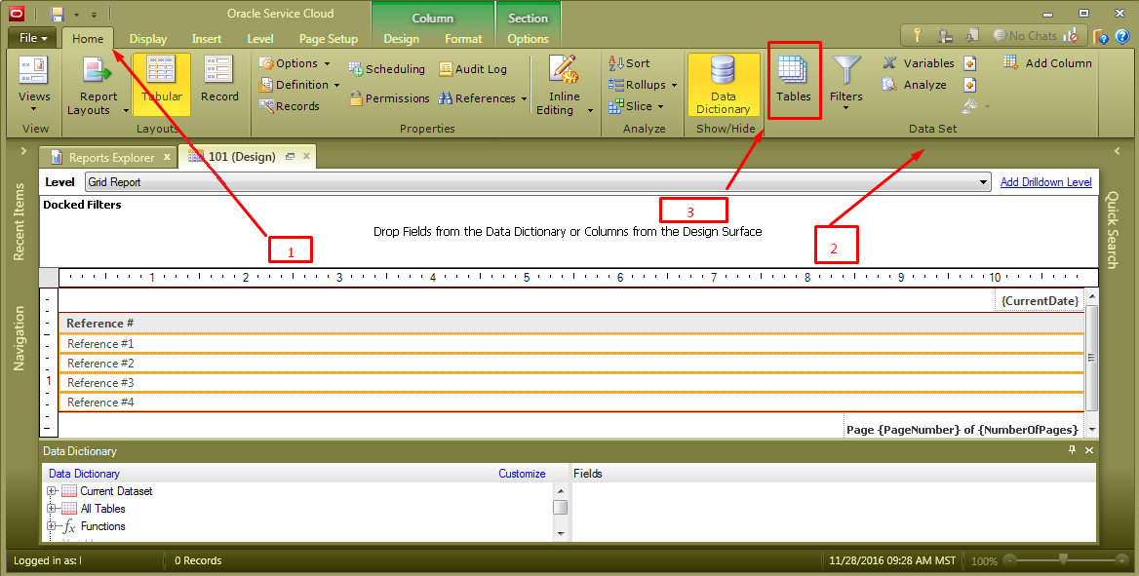Expand the left navigation pane chevron
The width and height of the screenshot is (1139, 576).
(23, 151)
